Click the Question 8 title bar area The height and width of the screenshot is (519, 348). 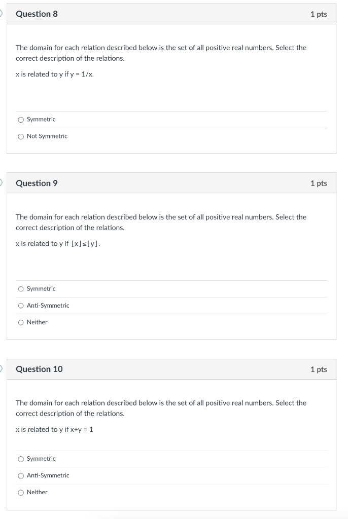[x=172, y=14]
